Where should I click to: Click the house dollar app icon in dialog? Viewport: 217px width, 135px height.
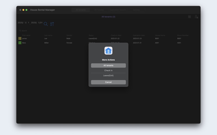pos(108,51)
